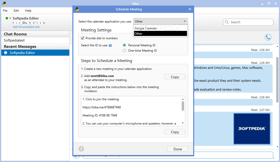Click the Biba app icon in main title bar
The width and height of the screenshot is (280, 162).
tap(4, 3)
